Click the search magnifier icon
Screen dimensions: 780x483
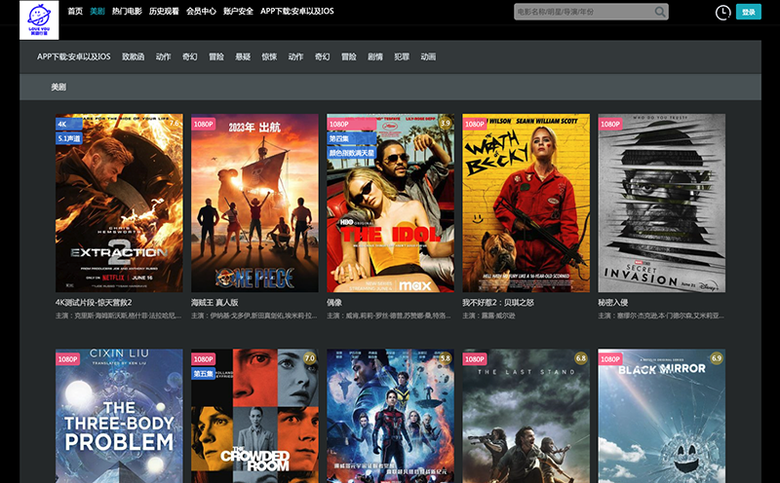pyautogui.click(x=660, y=12)
